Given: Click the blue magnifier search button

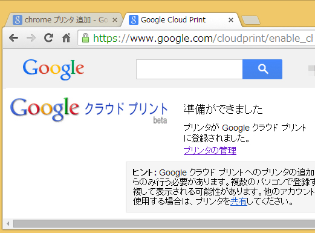Looking at the screenshot, I should pyautogui.click(x=262, y=69).
